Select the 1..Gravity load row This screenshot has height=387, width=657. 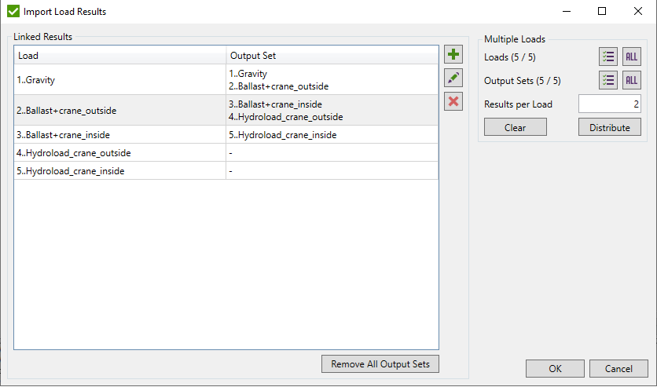click(x=119, y=80)
